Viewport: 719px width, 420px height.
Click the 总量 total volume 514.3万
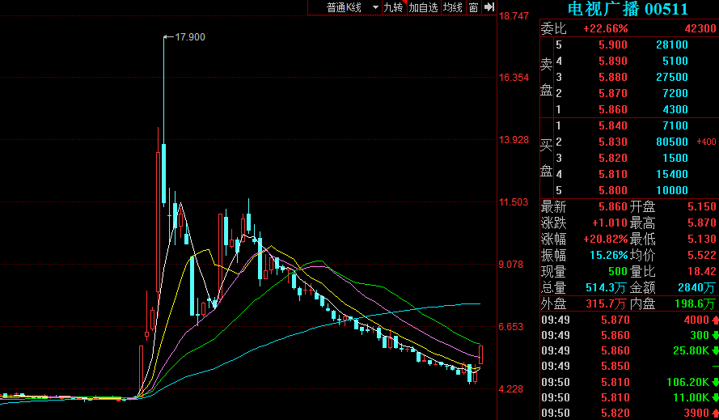point(606,288)
